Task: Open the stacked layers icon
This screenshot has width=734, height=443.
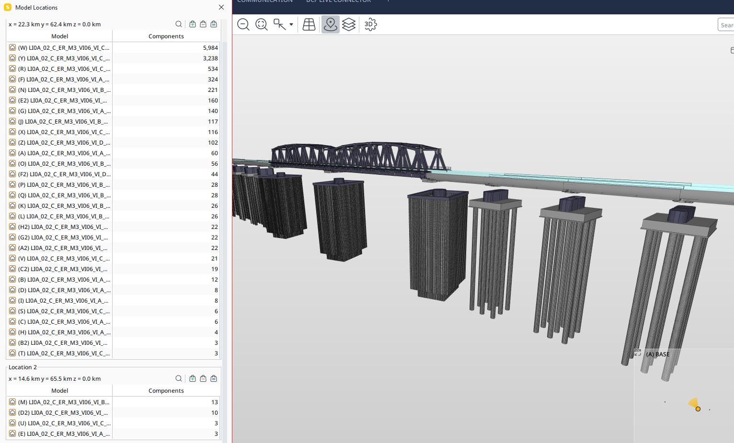Action: (x=349, y=24)
